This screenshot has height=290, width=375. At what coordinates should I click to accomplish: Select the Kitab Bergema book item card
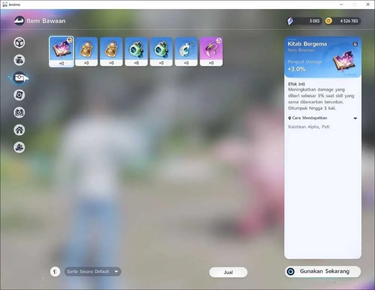tap(61, 52)
